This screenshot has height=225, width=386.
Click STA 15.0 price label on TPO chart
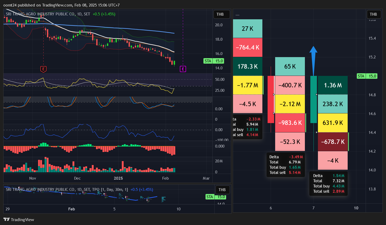216,197
